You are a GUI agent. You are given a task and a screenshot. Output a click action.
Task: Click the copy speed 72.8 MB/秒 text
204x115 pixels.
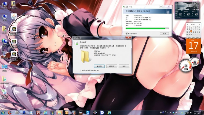pyautogui.click(x=137, y=25)
